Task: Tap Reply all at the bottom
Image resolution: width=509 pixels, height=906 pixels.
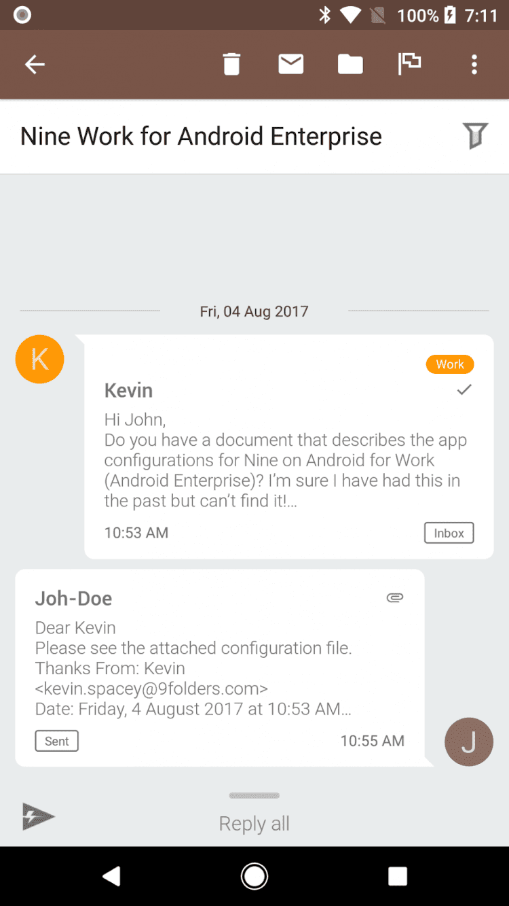Action: (x=254, y=823)
